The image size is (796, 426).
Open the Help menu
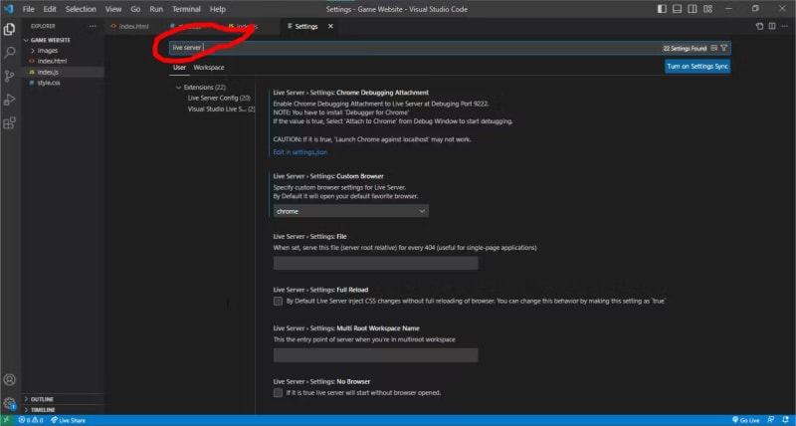coord(217,9)
